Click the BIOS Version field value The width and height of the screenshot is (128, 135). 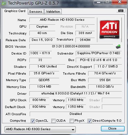point(71,46)
